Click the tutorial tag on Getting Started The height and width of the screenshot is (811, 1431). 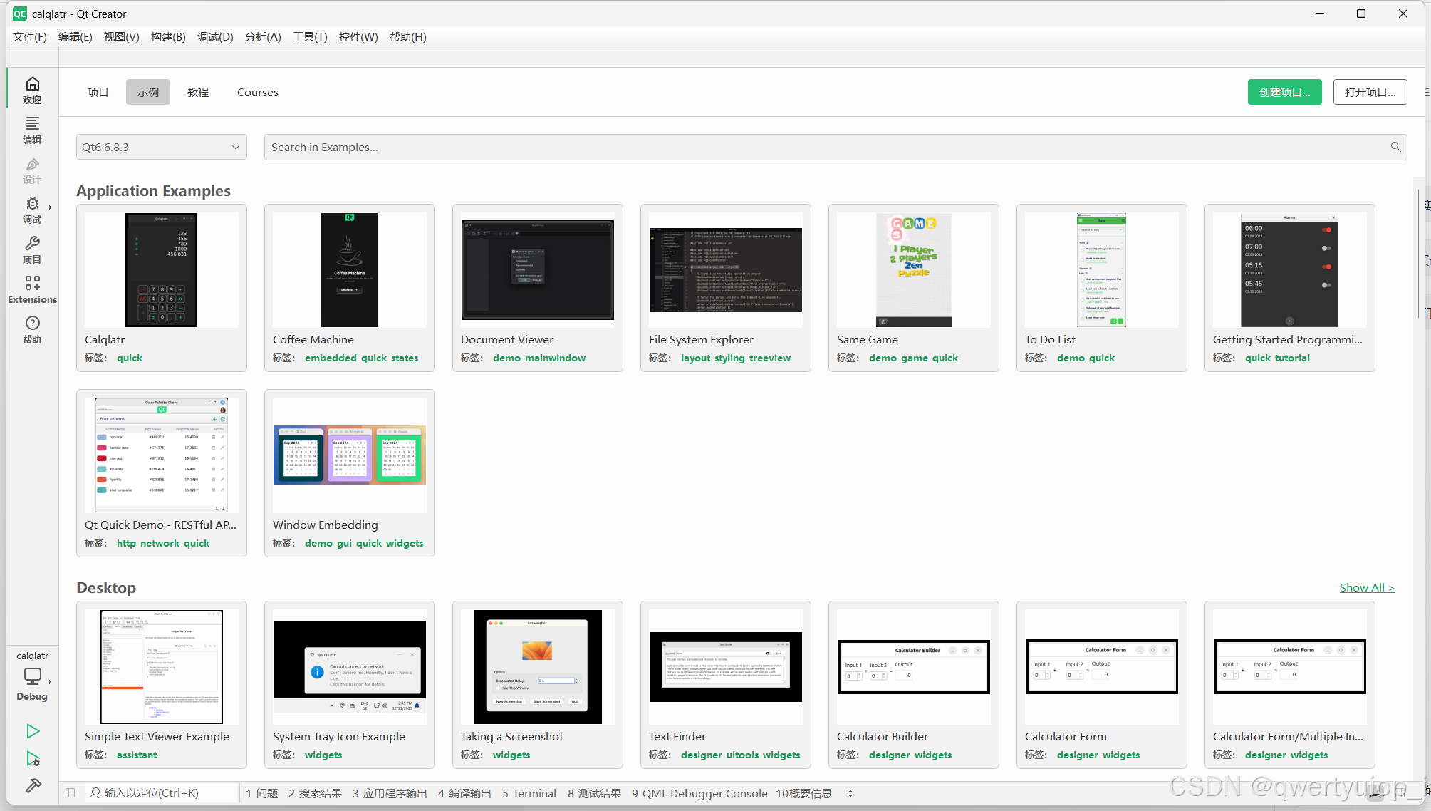(x=1293, y=358)
